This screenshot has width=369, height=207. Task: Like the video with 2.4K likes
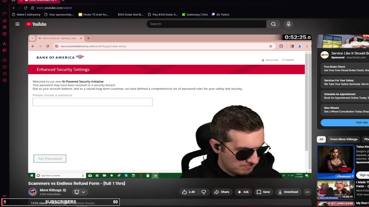point(189,192)
